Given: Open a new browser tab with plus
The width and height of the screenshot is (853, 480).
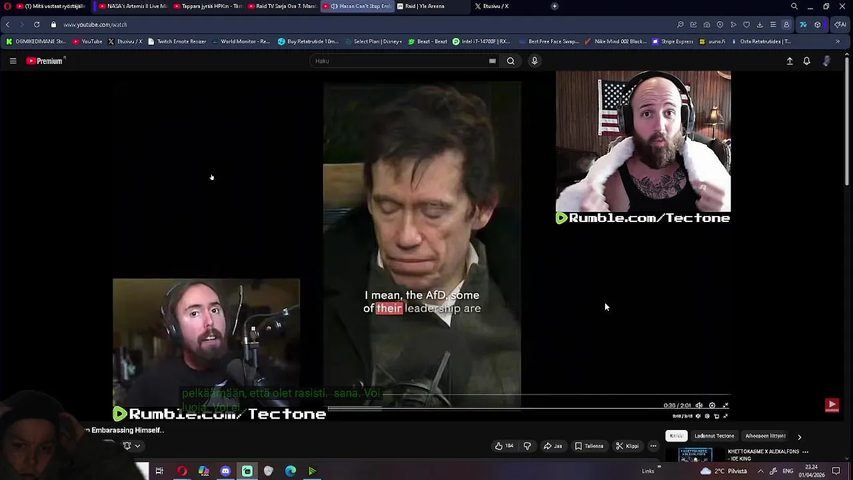Looking at the screenshot, I should click(x=554, y=6).
